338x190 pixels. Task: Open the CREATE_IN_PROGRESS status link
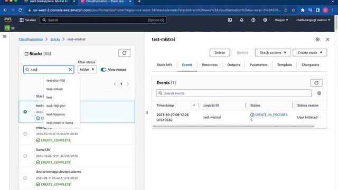[x=269, y=117]
